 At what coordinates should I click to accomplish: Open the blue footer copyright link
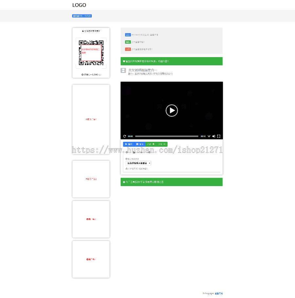pos(219,293)
